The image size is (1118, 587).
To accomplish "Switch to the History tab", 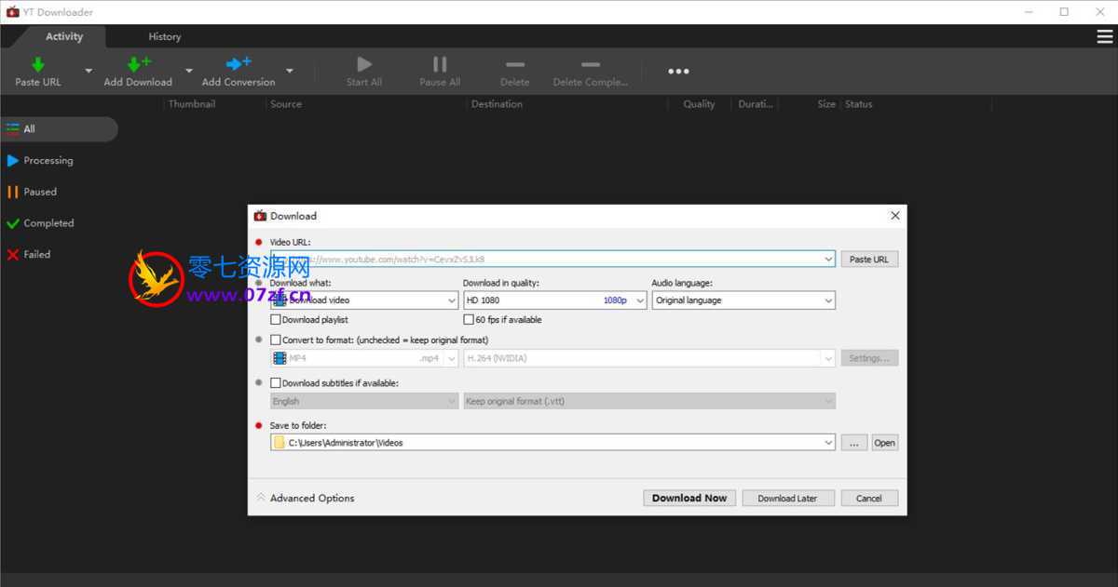I will pos(164,37).
